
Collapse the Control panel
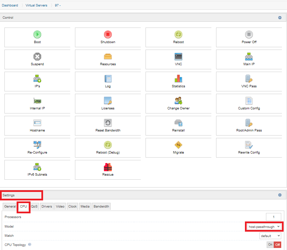tap(280, 18)
